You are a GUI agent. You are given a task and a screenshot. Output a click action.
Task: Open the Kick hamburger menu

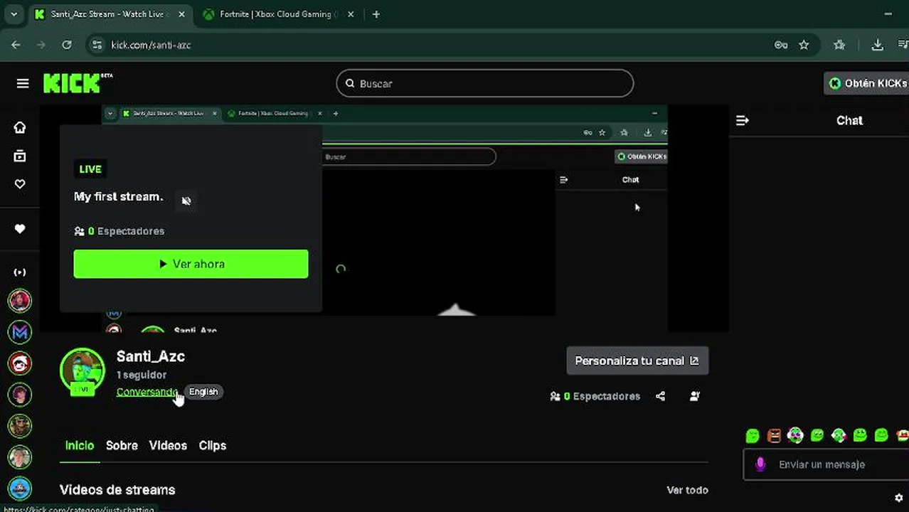23,84
